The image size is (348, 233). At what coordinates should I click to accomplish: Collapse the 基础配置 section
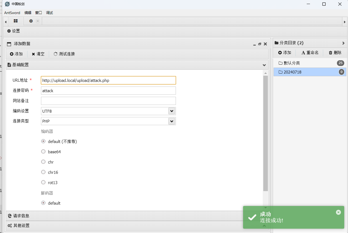[x=264, y=65]
